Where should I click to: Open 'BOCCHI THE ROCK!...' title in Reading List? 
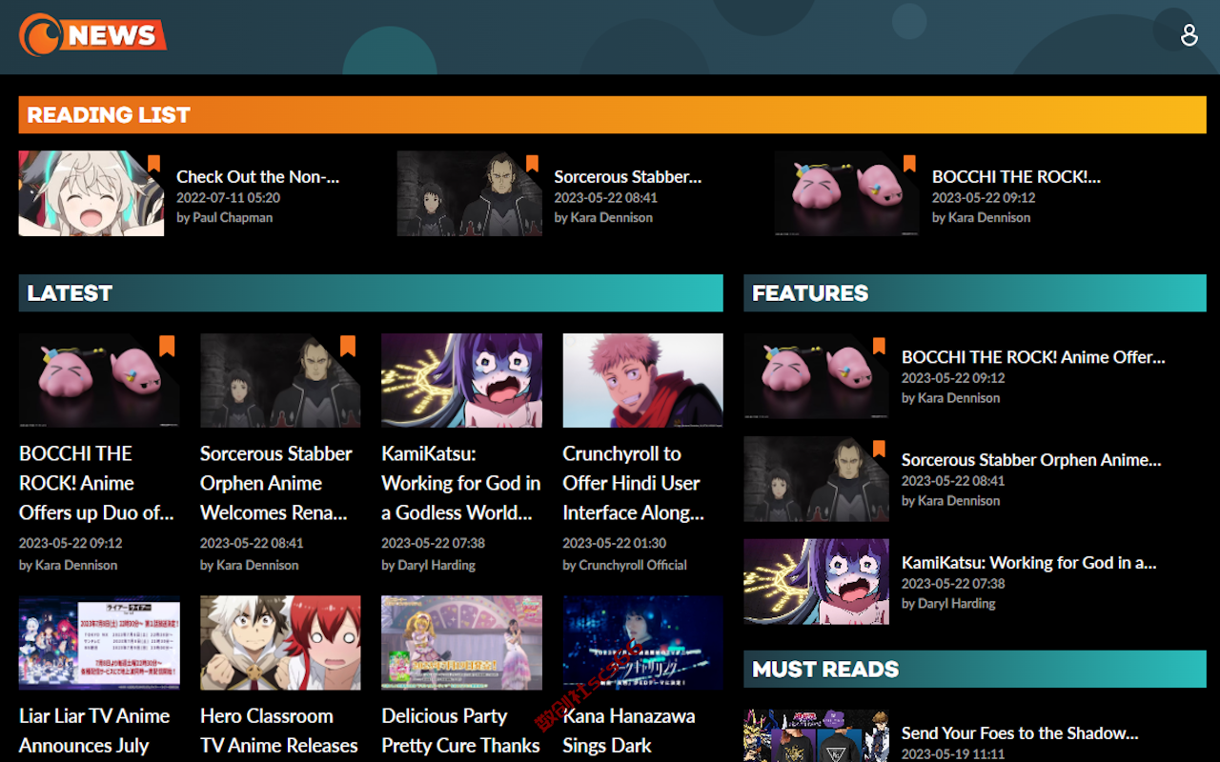point(1016,176)
